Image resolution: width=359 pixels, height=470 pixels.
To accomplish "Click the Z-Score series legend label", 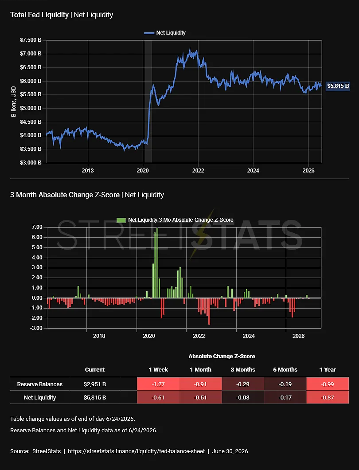I will [x=181, y=220].
